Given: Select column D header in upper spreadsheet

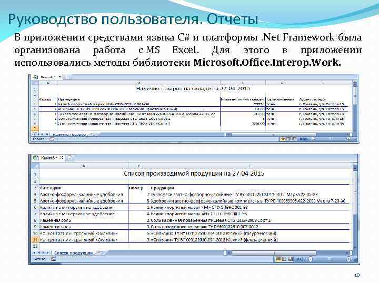Looking at the screenshot, I should tap(282, 83).
